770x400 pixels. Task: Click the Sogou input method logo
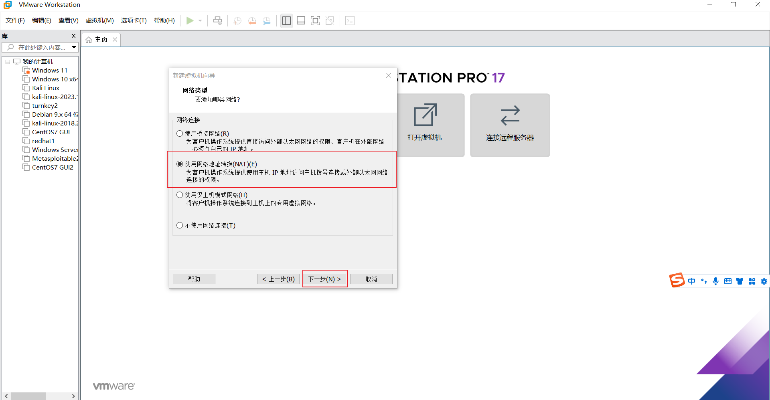click(x=677, y=280)
